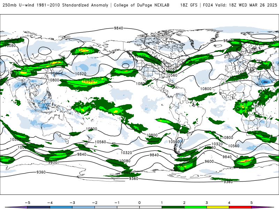Click the '9360' label at the map's left edge
The width and height of the screenshot is (279, 209).
(x=41, y=172)
